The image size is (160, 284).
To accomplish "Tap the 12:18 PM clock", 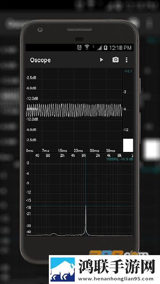I will 120,48.
